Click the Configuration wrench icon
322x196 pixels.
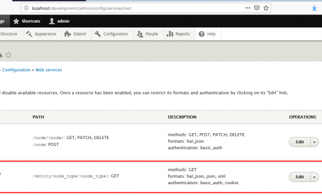click(98, 34)
